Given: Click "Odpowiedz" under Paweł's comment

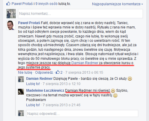Looking at the screenshot, I should click(44, 73).
